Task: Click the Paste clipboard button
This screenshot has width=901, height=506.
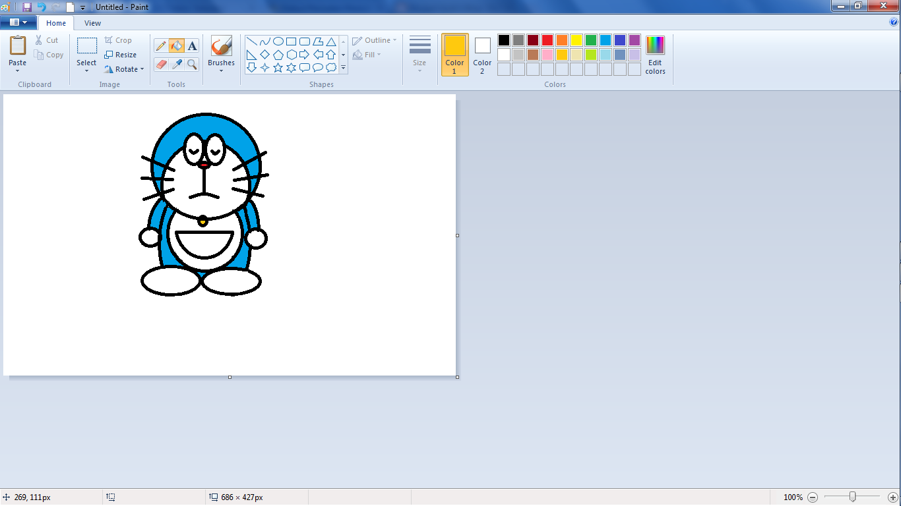Action: point(18,45)
